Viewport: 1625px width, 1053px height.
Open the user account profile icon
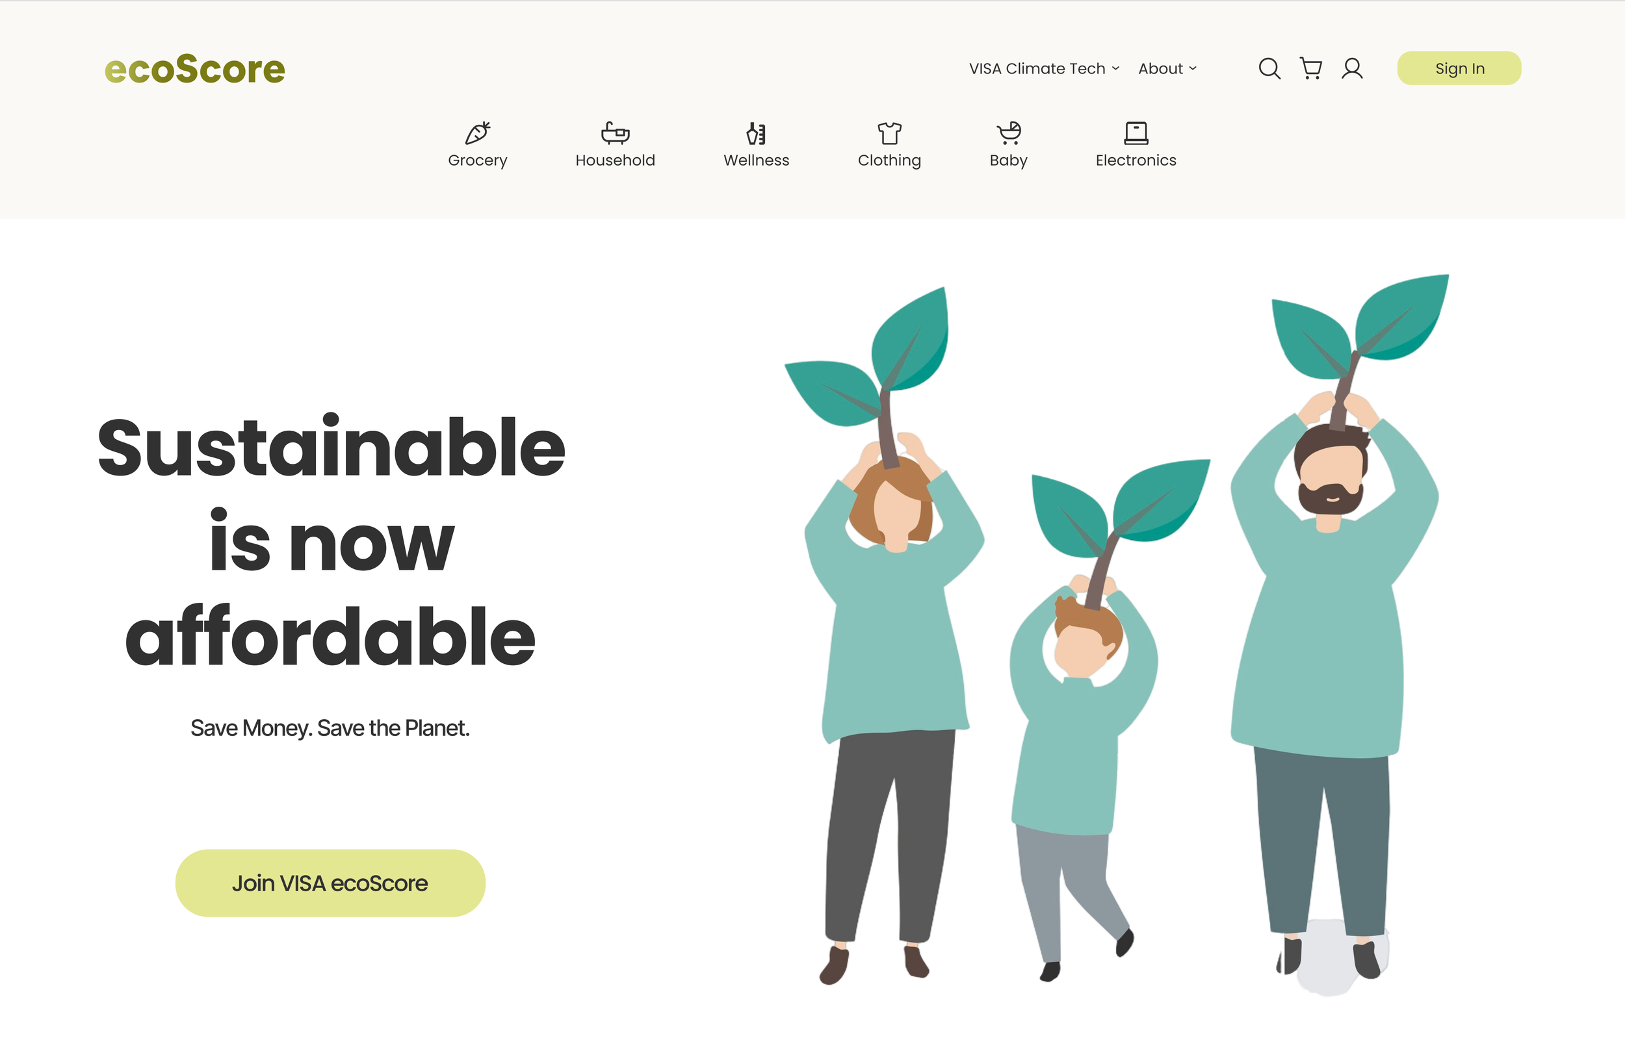click(1352, 68)
